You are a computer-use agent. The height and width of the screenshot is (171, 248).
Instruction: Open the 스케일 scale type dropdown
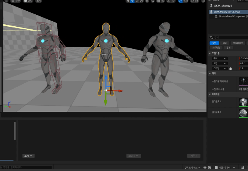220,68
